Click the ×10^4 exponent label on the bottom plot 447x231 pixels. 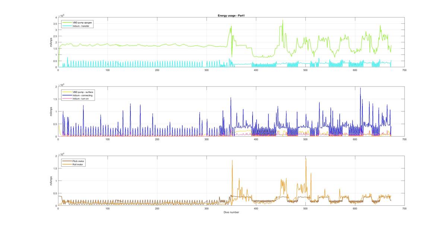61,154
